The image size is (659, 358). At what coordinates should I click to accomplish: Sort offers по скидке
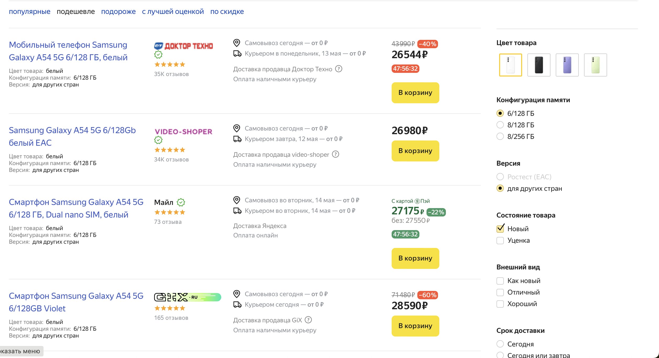(227, 12)
